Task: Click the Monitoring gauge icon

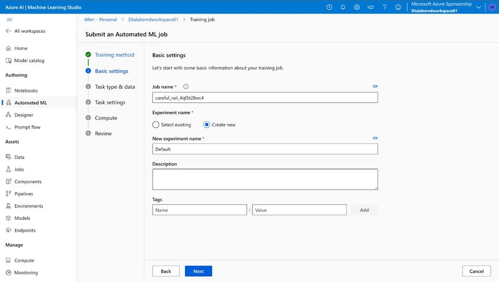Action: 9,273
